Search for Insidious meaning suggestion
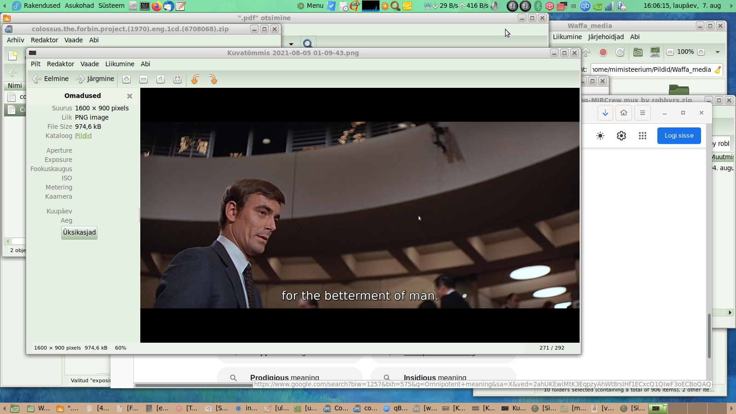Screen dimensions: 736x414 pos(443,377)
